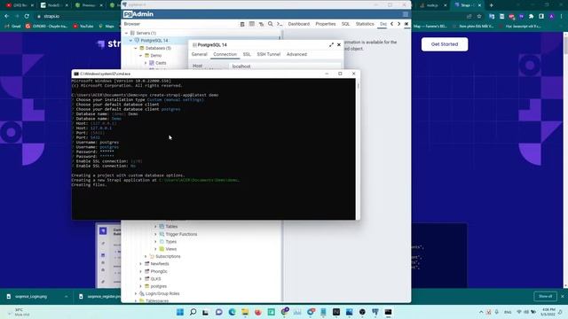The width and height of the screenshot is (568, 319).
Task: Open Chat app on taskbar
Action: 219,312
